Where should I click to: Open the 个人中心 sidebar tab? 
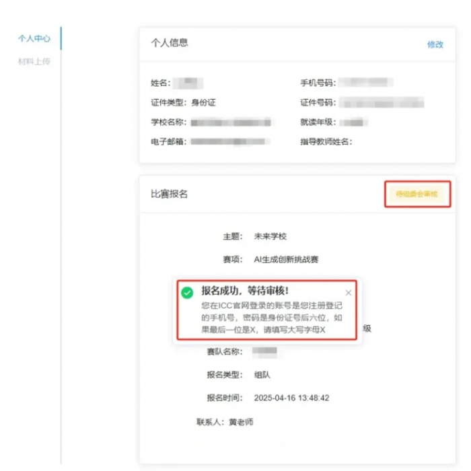(34, 38)
